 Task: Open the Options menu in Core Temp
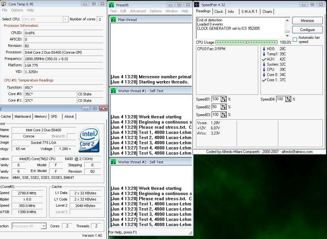point(17,10)
